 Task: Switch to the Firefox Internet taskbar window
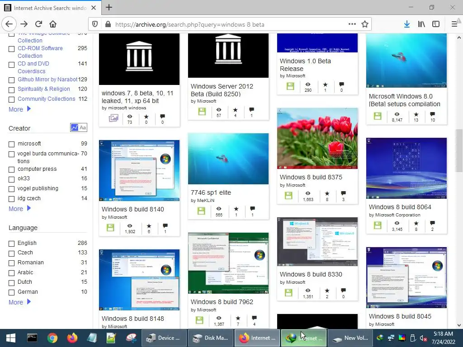coord(257,338)
